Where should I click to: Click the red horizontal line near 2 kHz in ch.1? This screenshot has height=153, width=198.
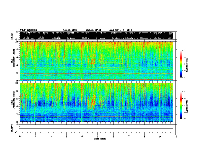(x=96, y=73)
